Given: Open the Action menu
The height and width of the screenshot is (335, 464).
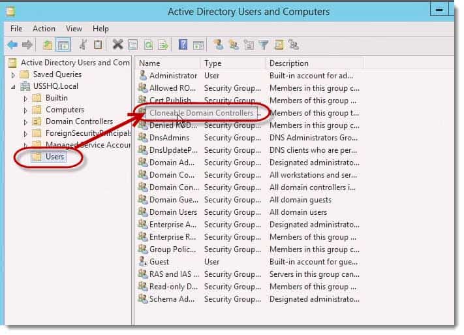Looking at the screenshot, I should [44, 29].
